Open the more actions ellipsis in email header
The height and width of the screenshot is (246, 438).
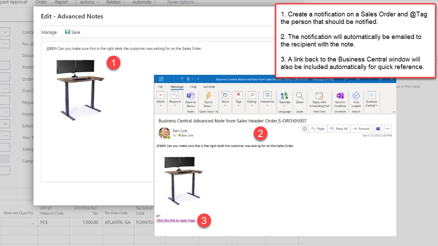tap(388, 129)
